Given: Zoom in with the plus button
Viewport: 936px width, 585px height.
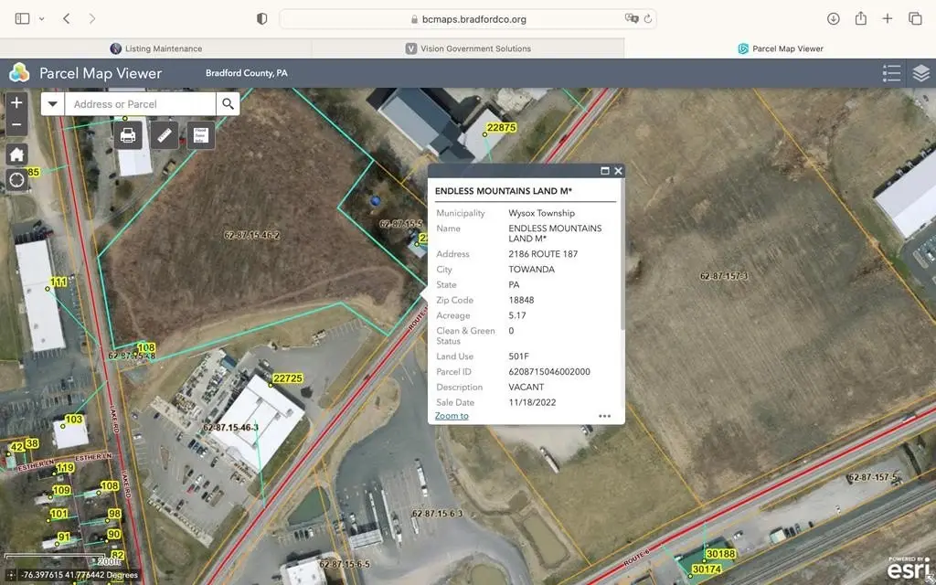Looking at the screenshot, I should click(x=16, y=103).
